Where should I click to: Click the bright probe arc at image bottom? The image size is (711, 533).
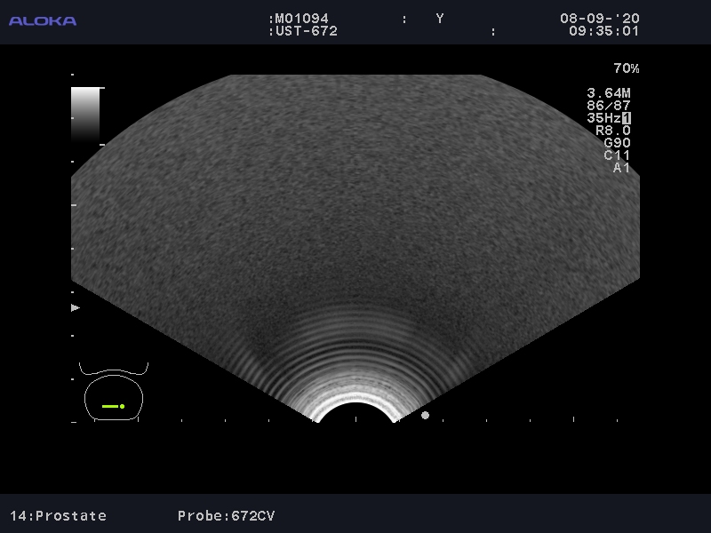point(356,408)
